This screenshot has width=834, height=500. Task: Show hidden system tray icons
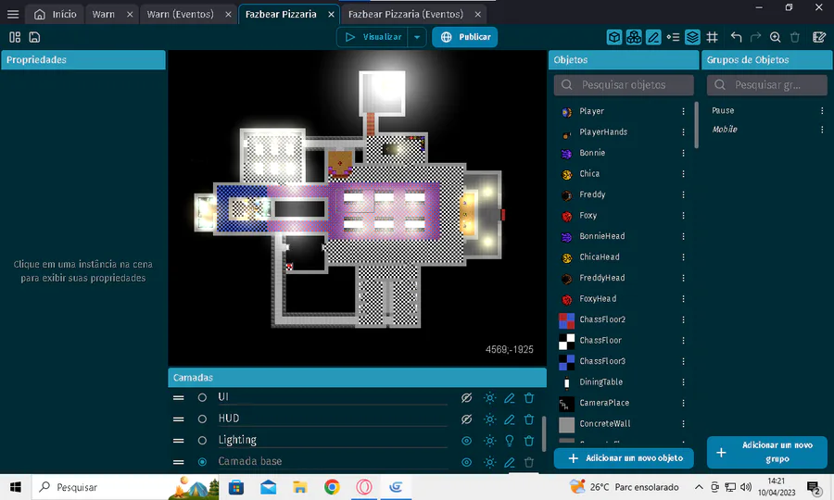(699, 487)
